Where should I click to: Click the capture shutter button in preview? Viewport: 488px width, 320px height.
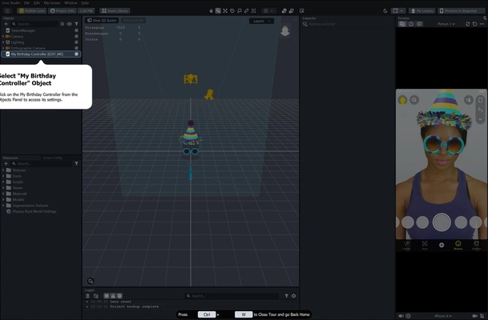pos(442,222)
